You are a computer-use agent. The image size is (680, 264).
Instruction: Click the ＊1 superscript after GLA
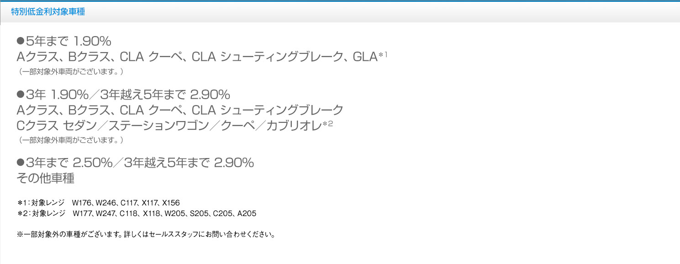click(x=383, y=55)
